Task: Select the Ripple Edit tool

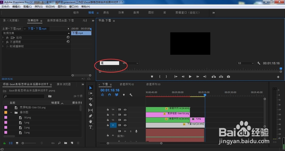Action: point(90,99)
